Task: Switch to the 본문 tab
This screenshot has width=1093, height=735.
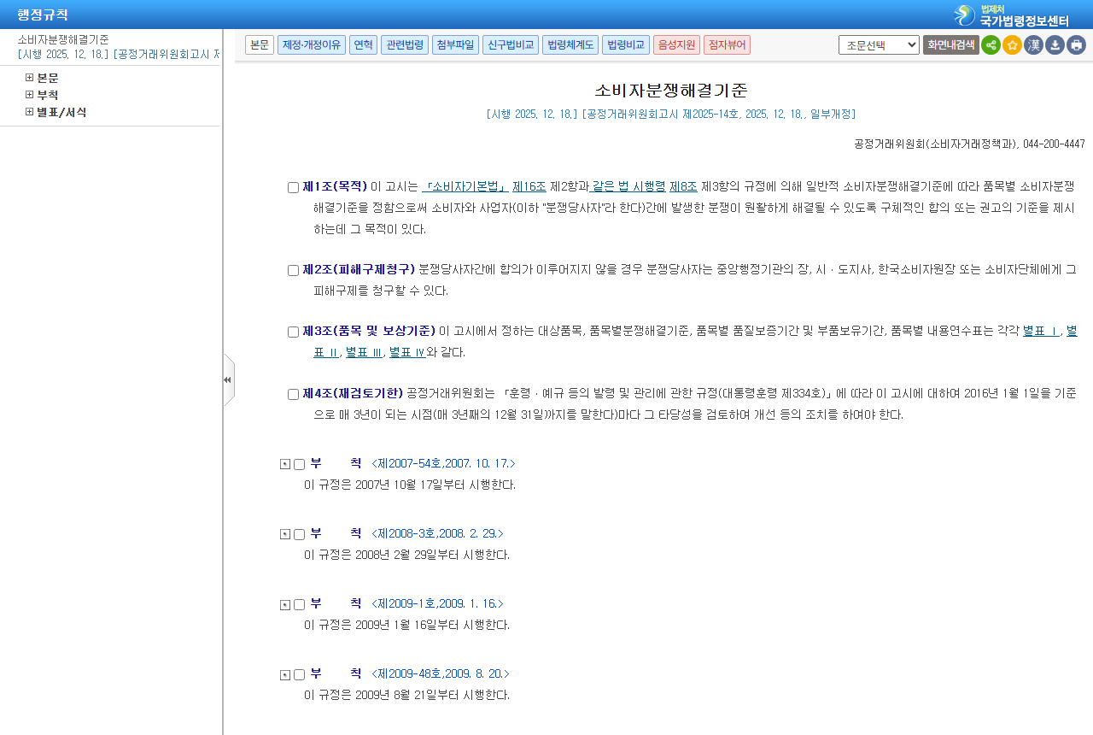Action: coord(260,44)
